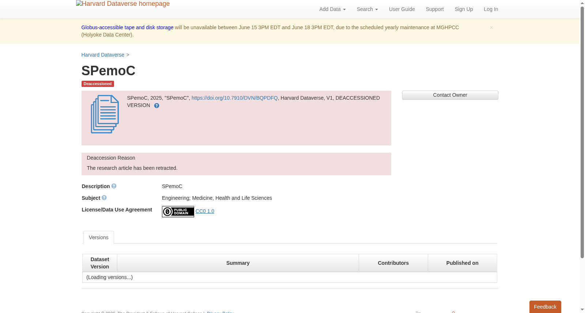Click the Loading versions table row
Viewport: 585px width, 313px height.
coord(290,277)
